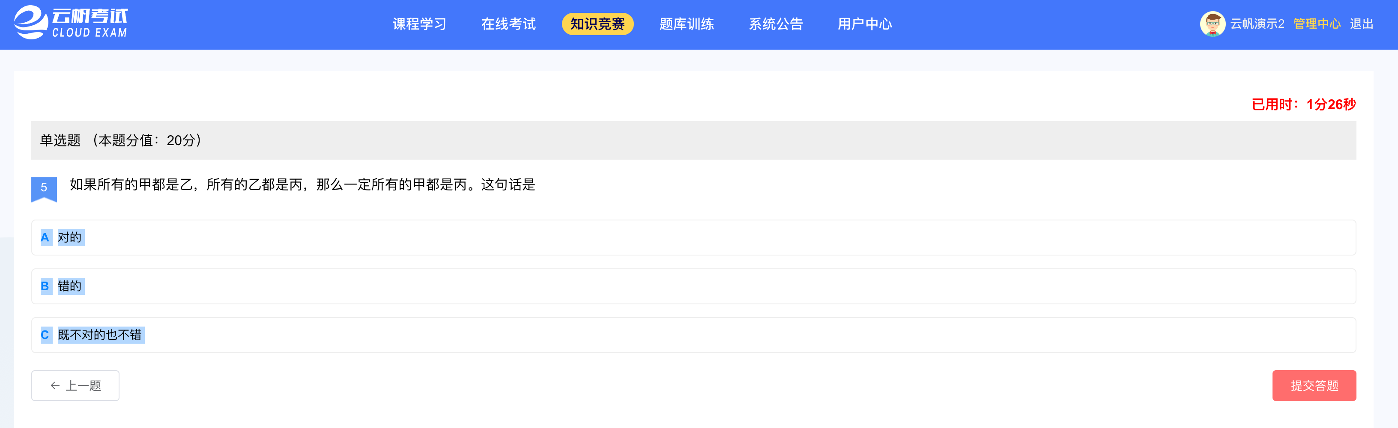Click the user avatar icon
1398x428 pixels.
click(x=1213, y=24)
